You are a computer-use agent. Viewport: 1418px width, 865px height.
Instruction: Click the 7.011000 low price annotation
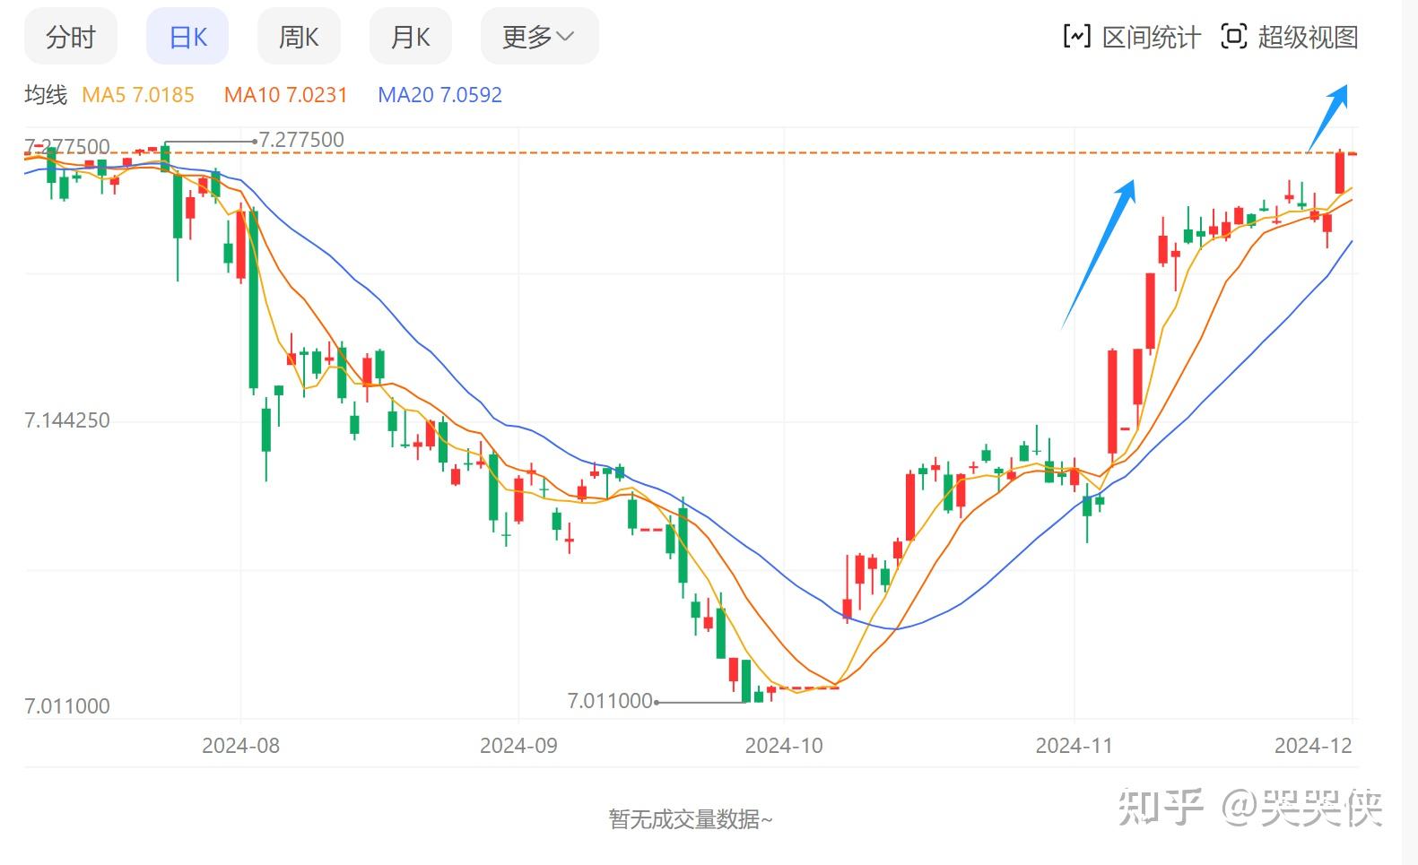pyautogui.click(x=610, y=701)
